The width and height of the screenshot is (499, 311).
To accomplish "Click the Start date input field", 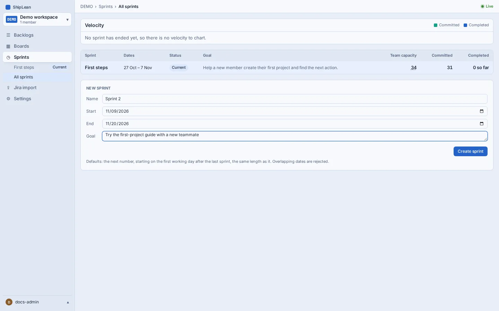I will pos(295,111).
